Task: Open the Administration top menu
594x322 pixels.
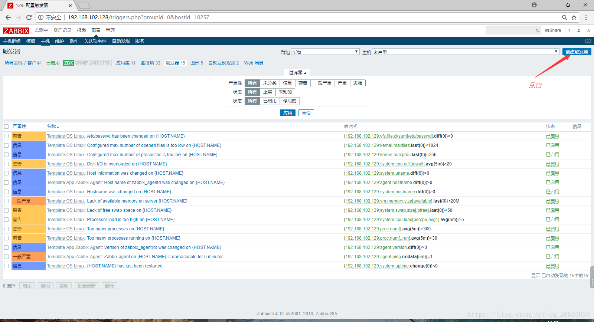Action: tap(110, 30)
